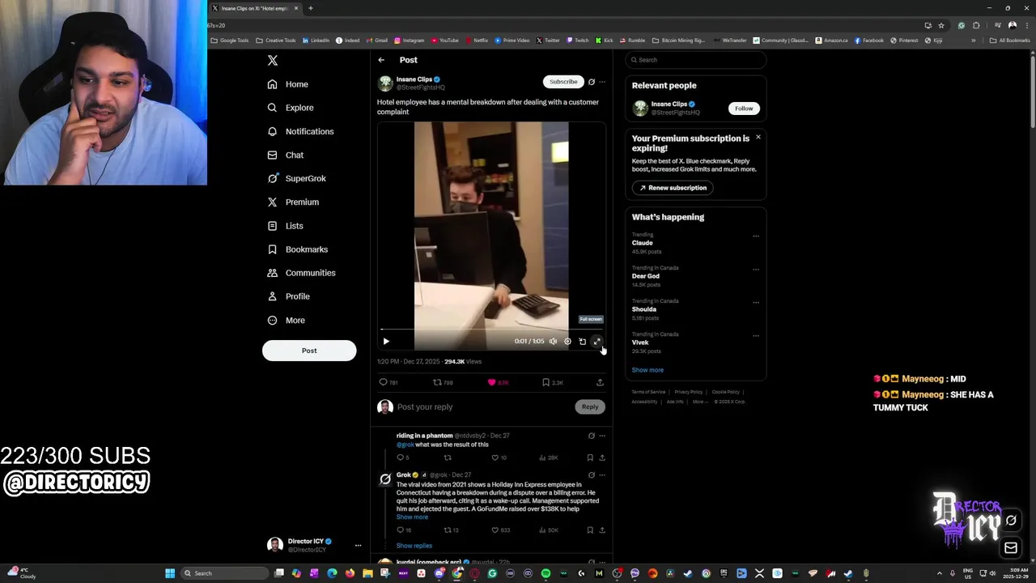Go to Notifications in the sidebar
Screen dimensions: 1036x583
(x=300, y=131)
